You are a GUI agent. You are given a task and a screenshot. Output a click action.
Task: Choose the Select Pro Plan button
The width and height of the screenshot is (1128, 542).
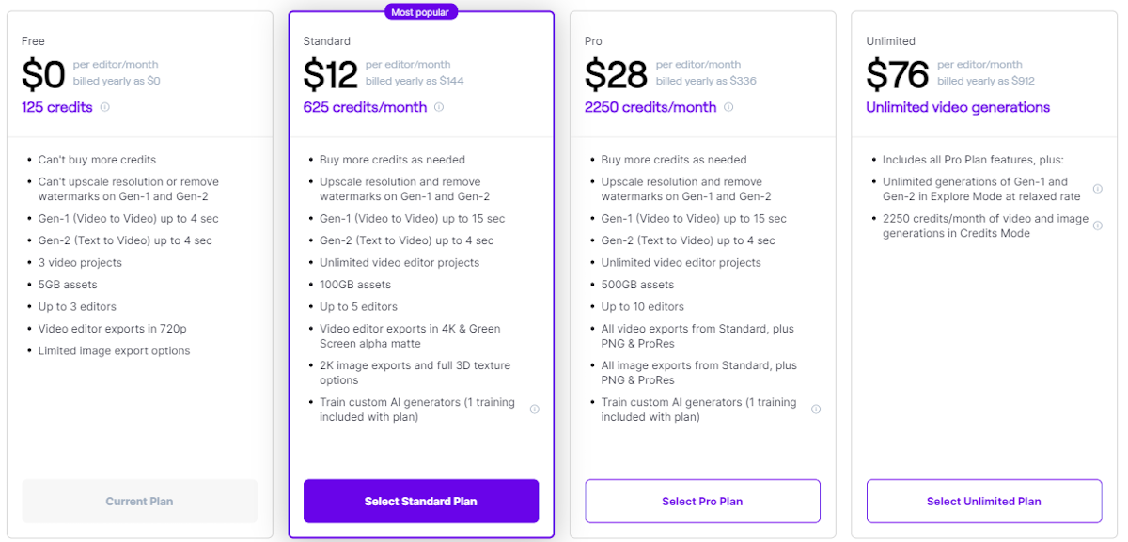coord(702,501)
